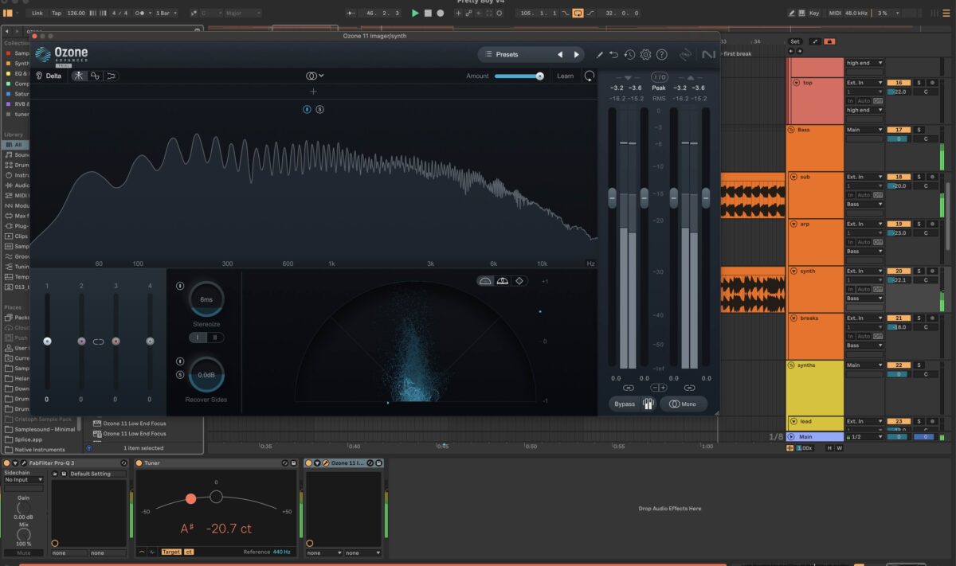
Task: Select Stereoize mode II
Action: point(215,338)
